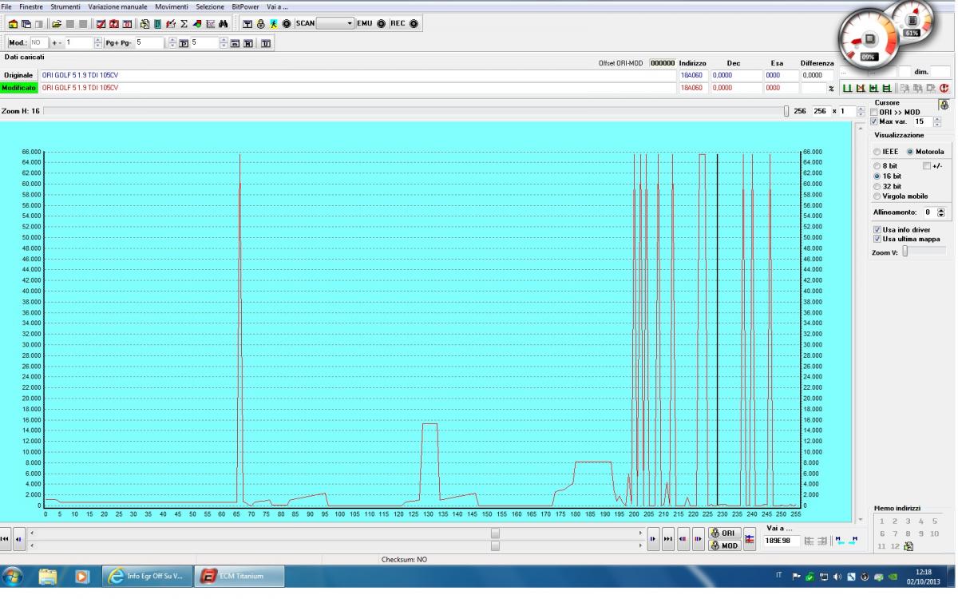Open the Strumenti menu

click(x=65, y=6)
